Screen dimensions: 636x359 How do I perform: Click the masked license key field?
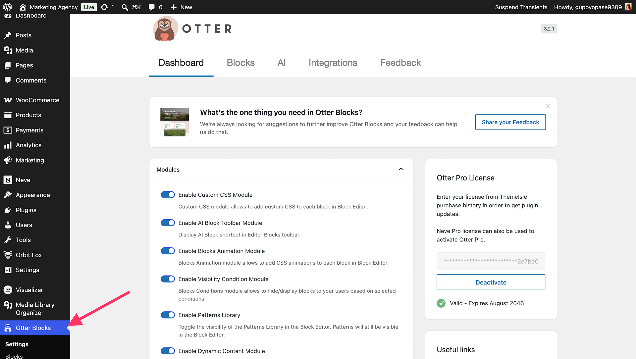[x=491, y=261]
